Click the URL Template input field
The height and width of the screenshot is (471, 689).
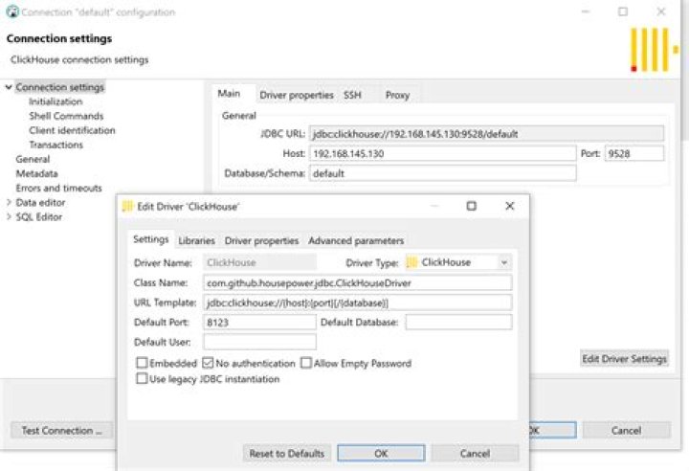(x=357, y=303)
